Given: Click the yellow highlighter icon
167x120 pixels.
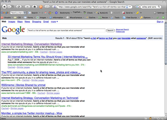Looking at the screenshot, I should click(137, 13).
